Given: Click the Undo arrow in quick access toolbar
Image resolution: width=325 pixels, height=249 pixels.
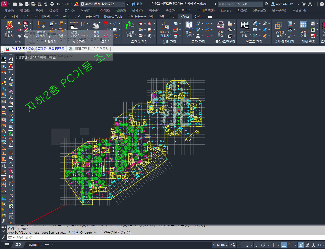Looking at the screenshot, I should (x=58, y=4).
